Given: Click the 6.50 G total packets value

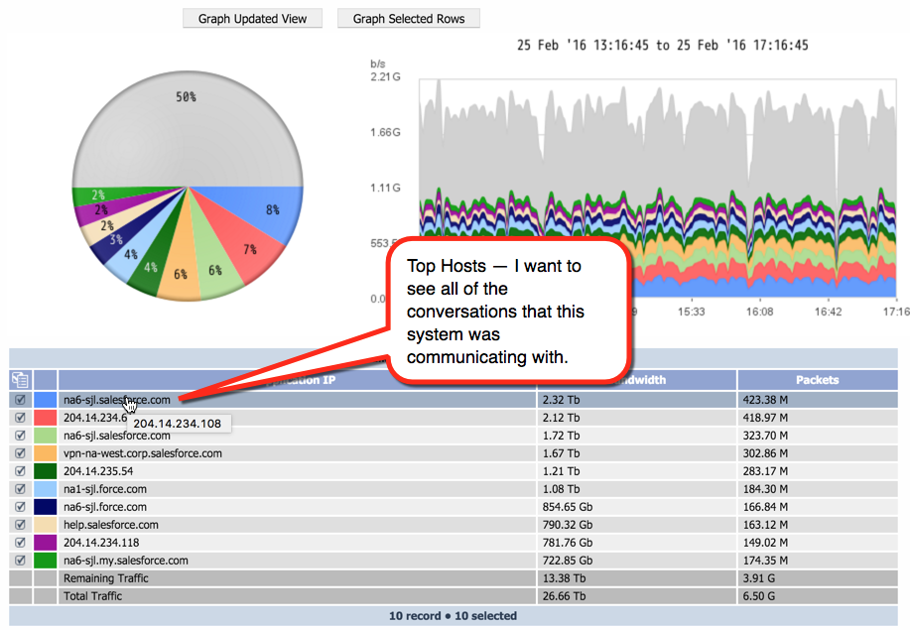Looking at the screenshot, I should [x=759, y=596].
